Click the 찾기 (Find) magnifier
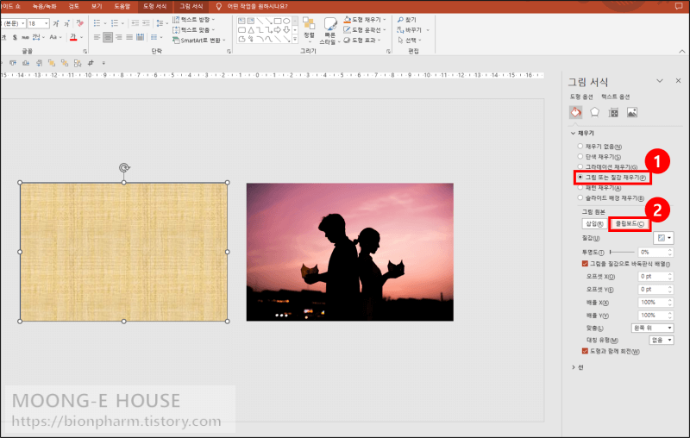Image resolution: width=690 pixels, height=438 pixels. coord(406,20)
